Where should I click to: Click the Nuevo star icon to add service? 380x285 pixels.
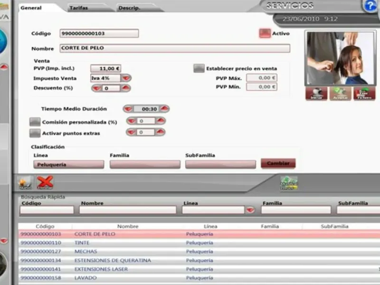(x=26, y=182)
